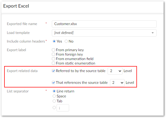Viewport: 166px width, 118px height.
Task: Enable From primary key checkbox
Action: click(53, 50)
